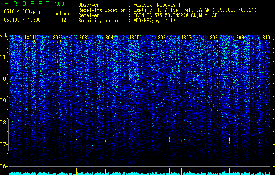This screenshot has height=175, width=275.
Task: Click the 1310 time marker
Action: click(x=265, y=38)
